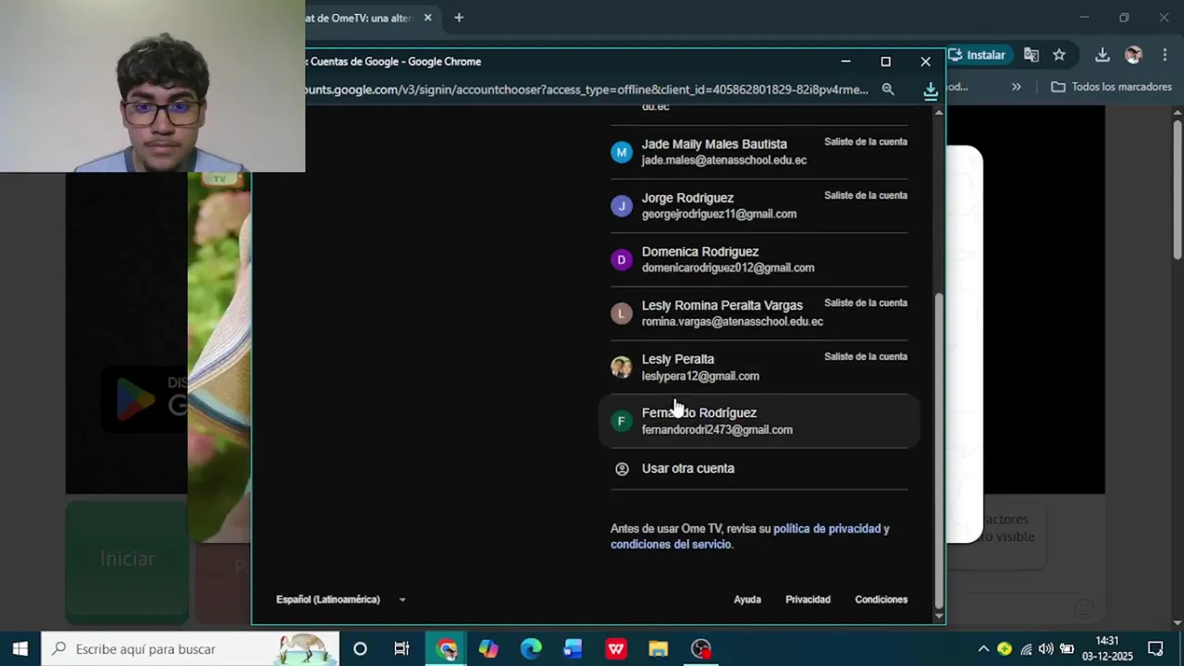Open the Español (Latinoamérica) language dropdown

click(x=340, y=599)
